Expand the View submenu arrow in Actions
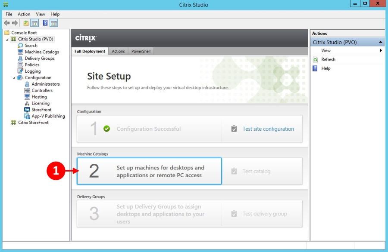 point(381,50)
